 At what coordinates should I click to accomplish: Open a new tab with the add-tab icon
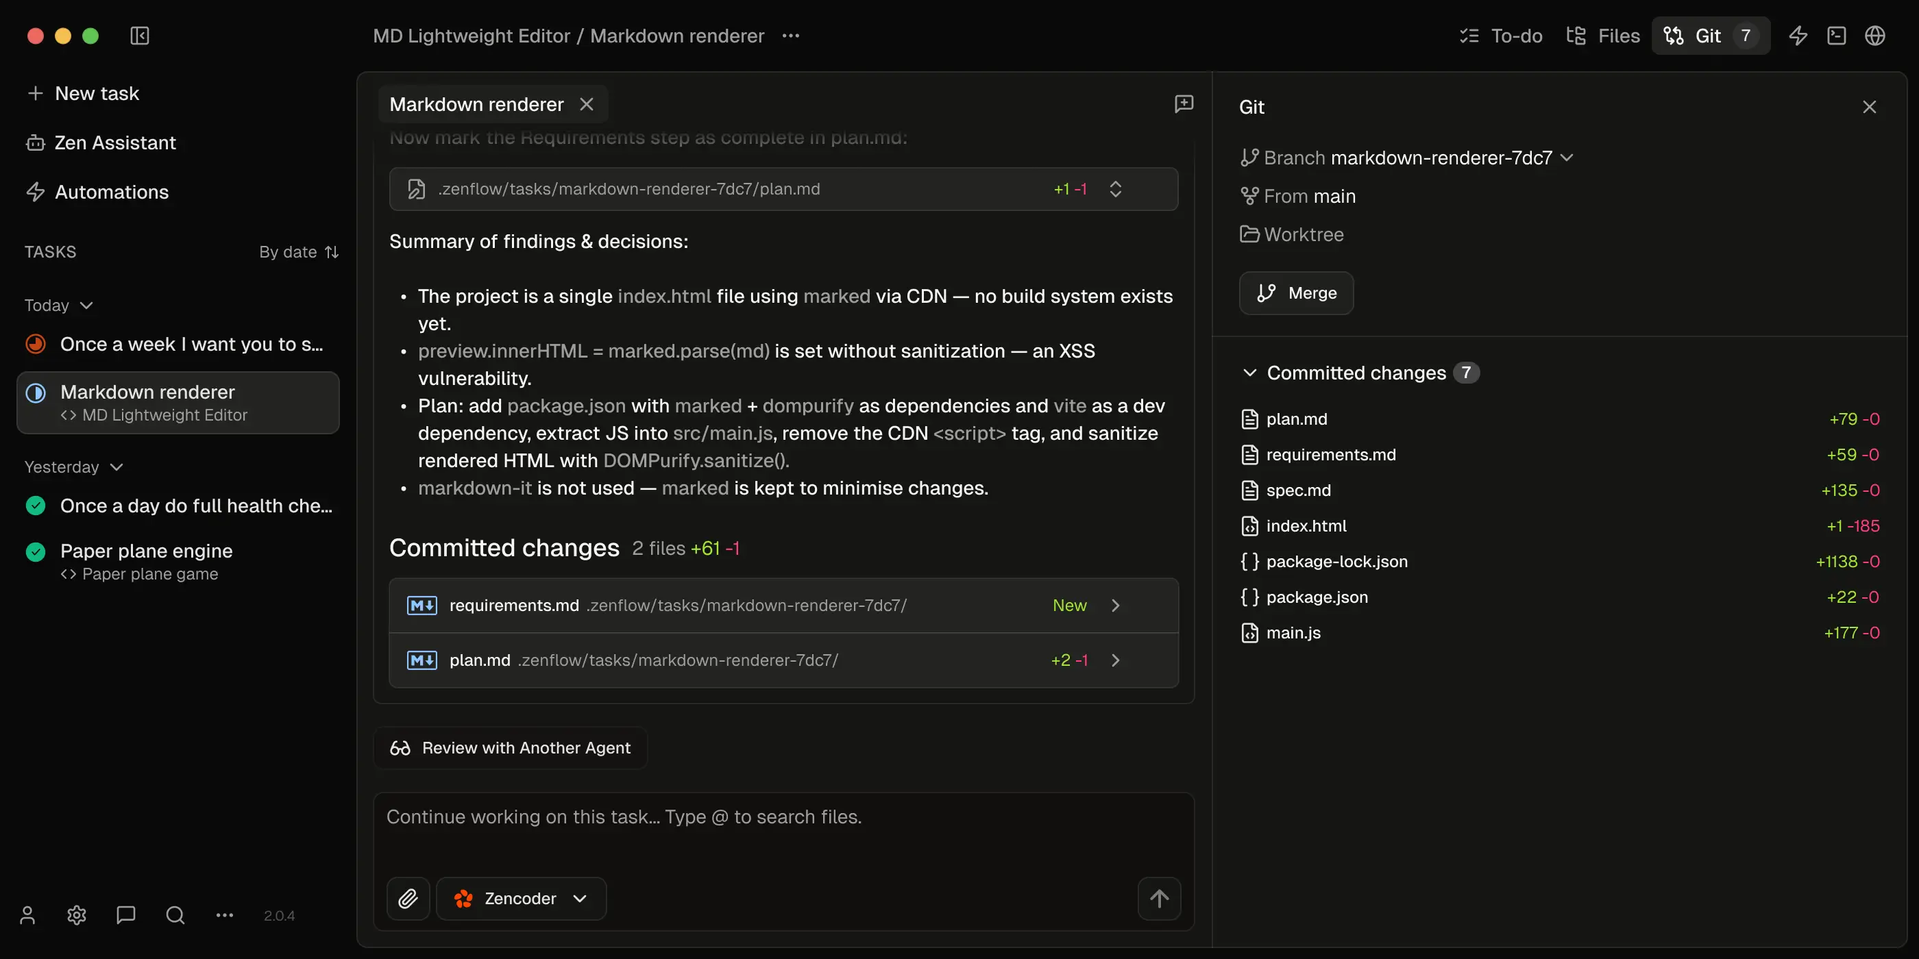(1184, 103)
